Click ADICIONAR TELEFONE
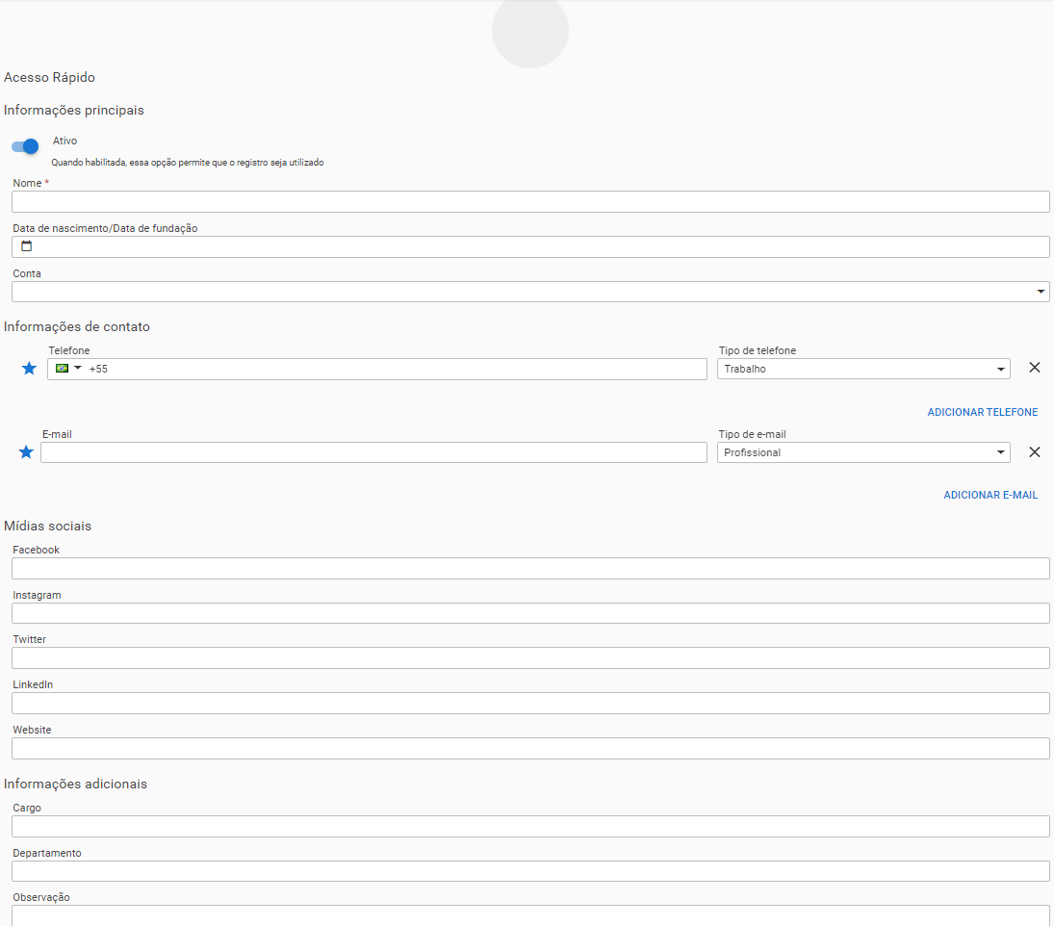Image resolution: width=1054 pixels, height=926 pixels. coord(982,412)
